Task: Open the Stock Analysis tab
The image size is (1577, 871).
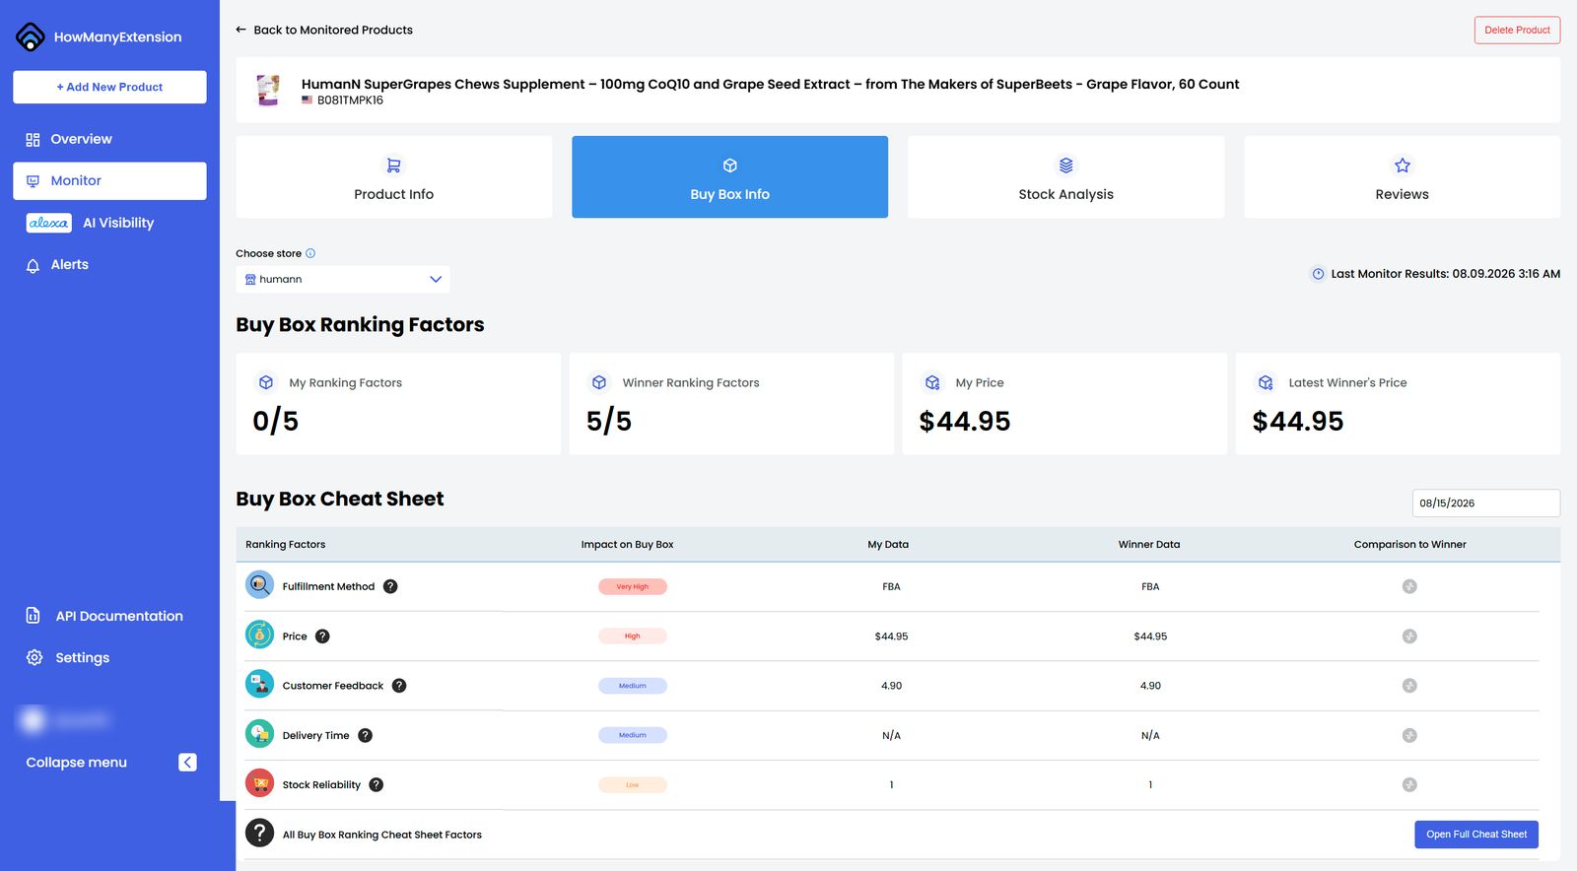Action: click(1065, 177)
